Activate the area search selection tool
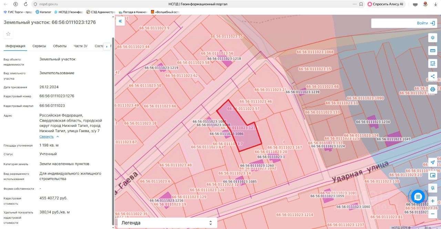The width and height of the screenshot is (441, 229). point(433,63)
